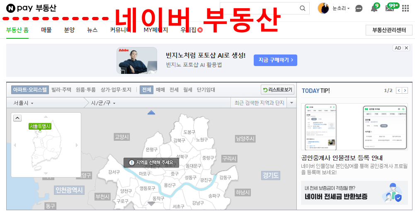Collapse the mini Korea map panel

(17, 118)
